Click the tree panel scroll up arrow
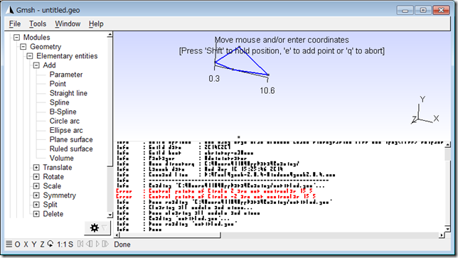Screen dimensions: 458x258 110,35
